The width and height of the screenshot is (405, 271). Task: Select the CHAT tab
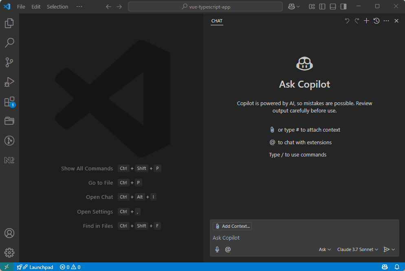(217, 21)
